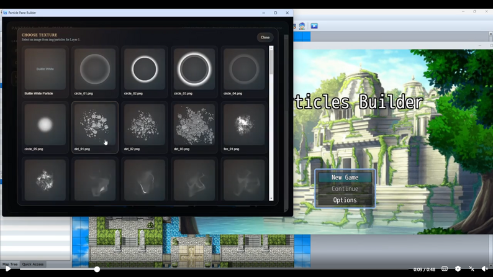Click the texture list scrollbar thumb
The height and width of the screenshot is (277, 493).
[x=271, y=62]
